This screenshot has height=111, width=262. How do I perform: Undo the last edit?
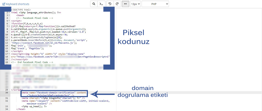pyautogui.click(x=110, y=4)
